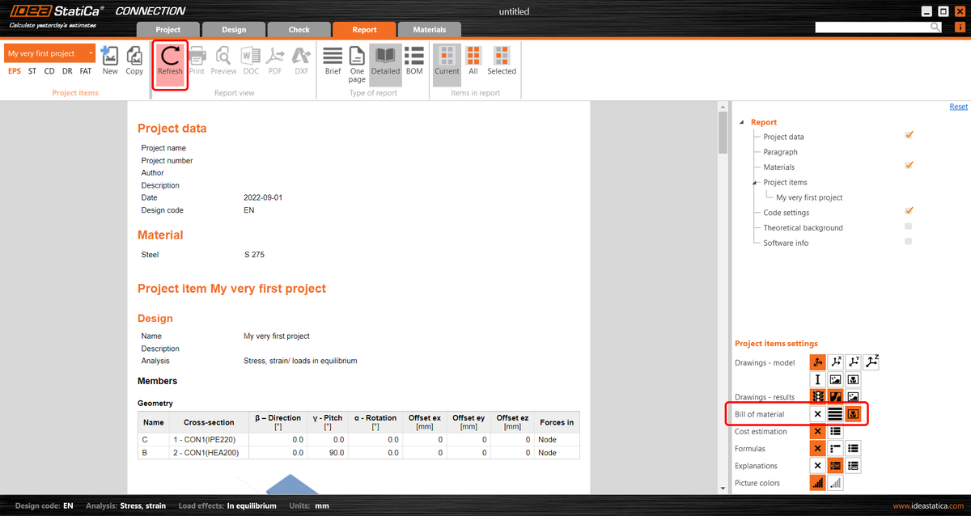Enable the Theoretical background checkbox
The height and width of the screenshot is (516, 971).
(909, 226)
